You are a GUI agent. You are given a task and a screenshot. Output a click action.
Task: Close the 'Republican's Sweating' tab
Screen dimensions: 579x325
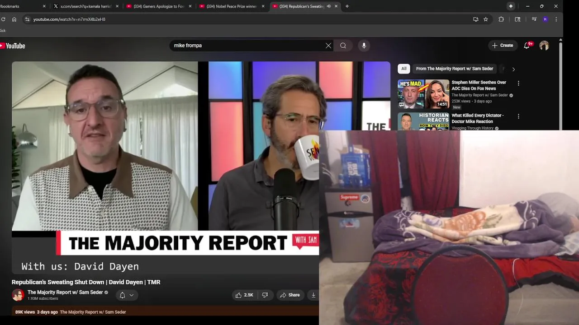pyautogui.click(x=336, y=6)
